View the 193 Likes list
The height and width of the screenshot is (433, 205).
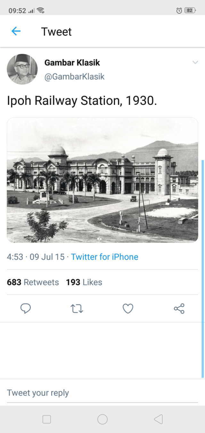[84, 282]
